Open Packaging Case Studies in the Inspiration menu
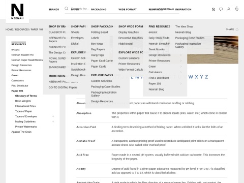 190,38
